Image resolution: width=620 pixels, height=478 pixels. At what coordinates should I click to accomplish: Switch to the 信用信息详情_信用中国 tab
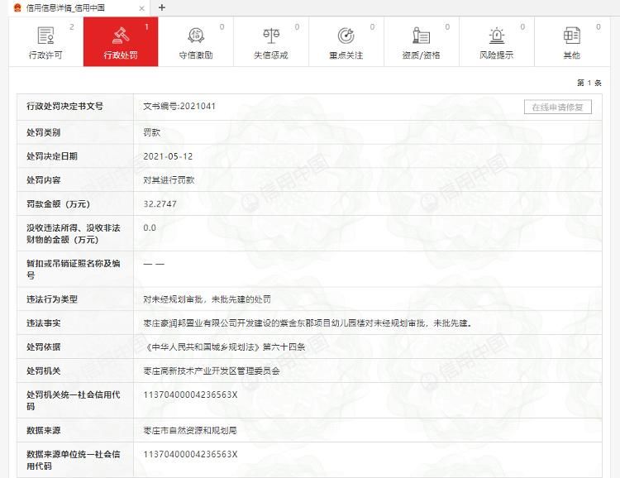(x=79, y=8)
